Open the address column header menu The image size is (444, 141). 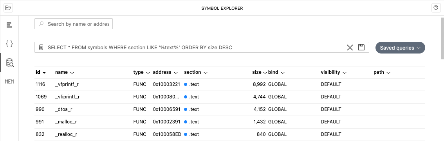click(165, 72)
